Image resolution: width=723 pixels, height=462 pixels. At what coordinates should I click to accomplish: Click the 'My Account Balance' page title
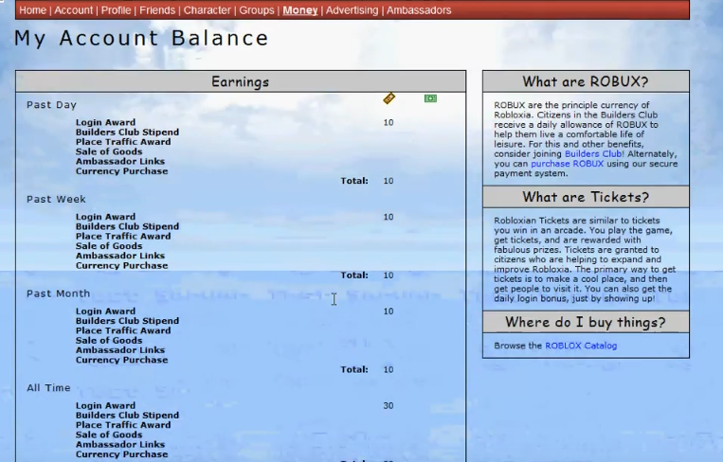[x=141, y=38]
